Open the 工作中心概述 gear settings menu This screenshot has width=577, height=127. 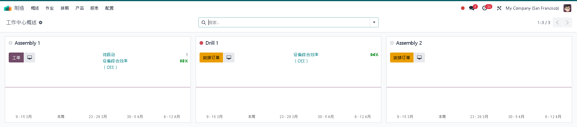41,23
